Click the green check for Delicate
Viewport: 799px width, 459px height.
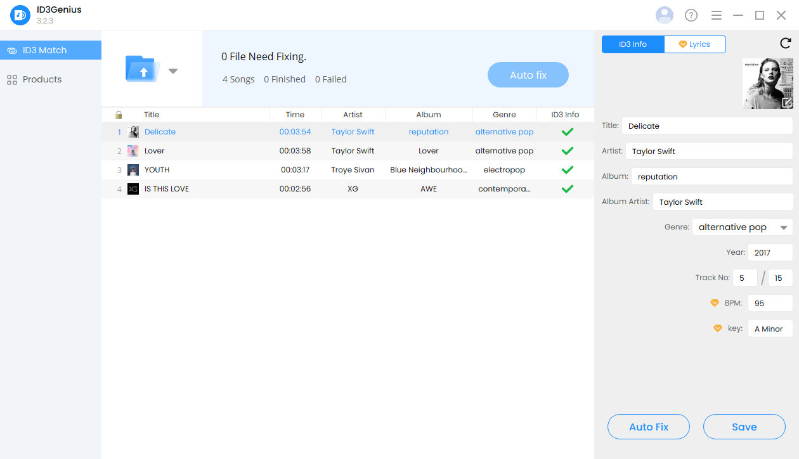[568, 132]
